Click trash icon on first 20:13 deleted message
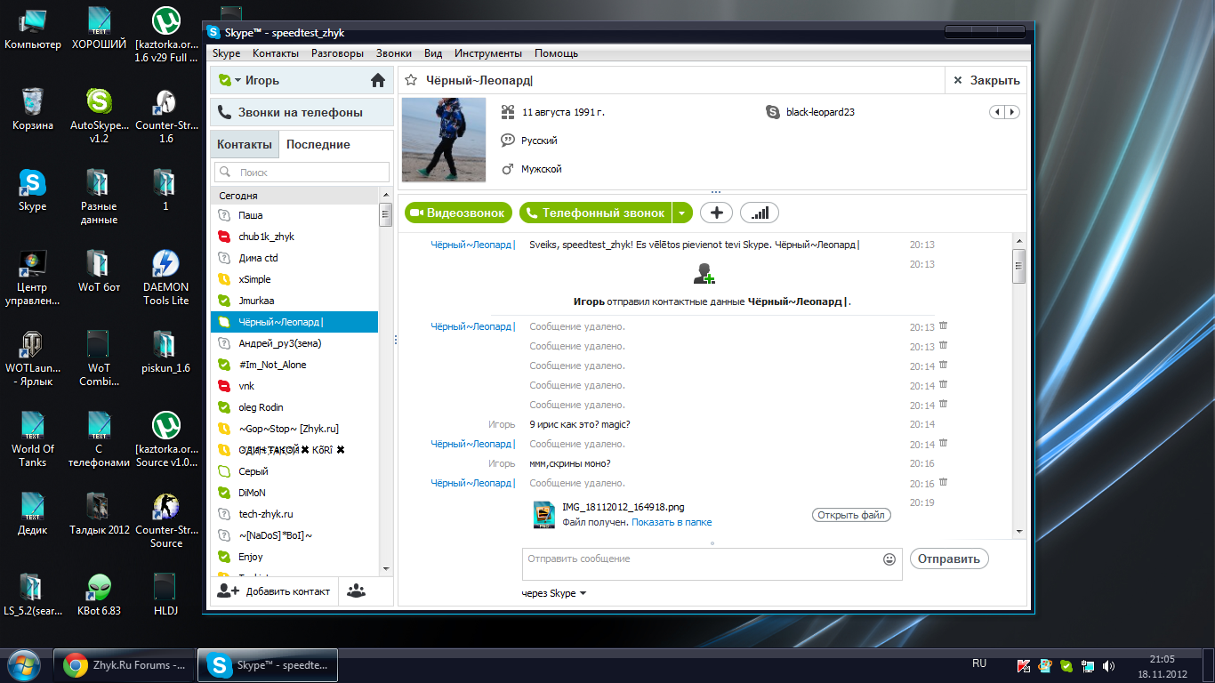The image size is (1215, 683). [944, 325]
